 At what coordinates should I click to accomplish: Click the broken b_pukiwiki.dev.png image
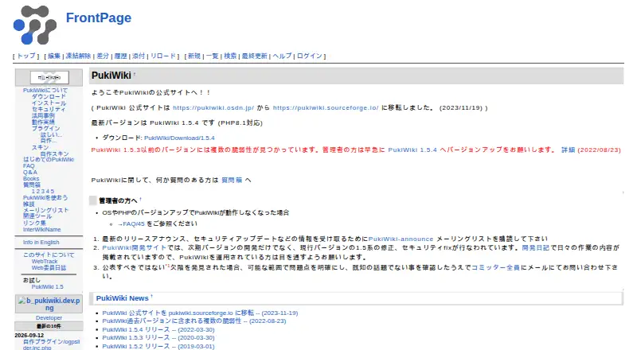(x=49, y=304)
